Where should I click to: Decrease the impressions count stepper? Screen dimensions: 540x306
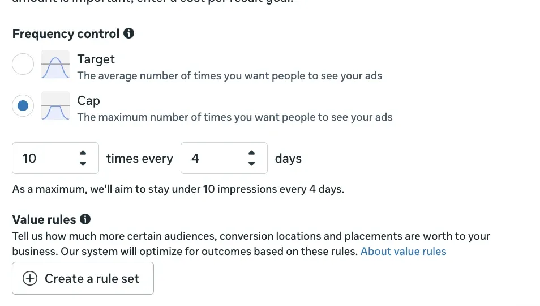(x=83, y=163)
